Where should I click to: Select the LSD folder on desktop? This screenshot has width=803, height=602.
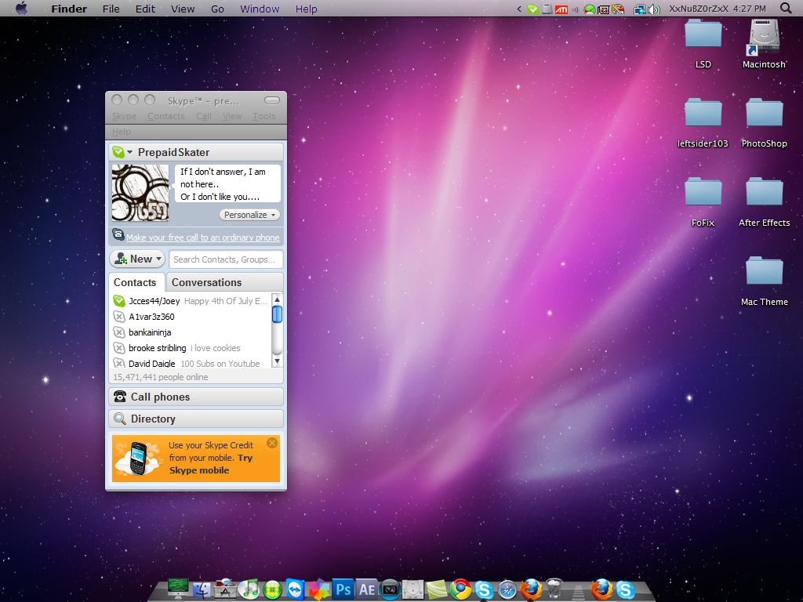coord(703,44)
